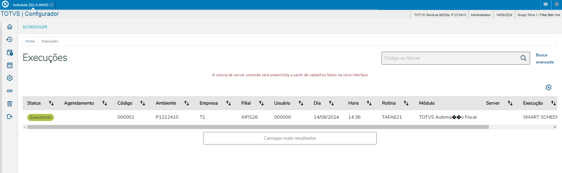Screen dimensions: 562x173
Task: Click code cell 000001
Action: coord(126,117)
